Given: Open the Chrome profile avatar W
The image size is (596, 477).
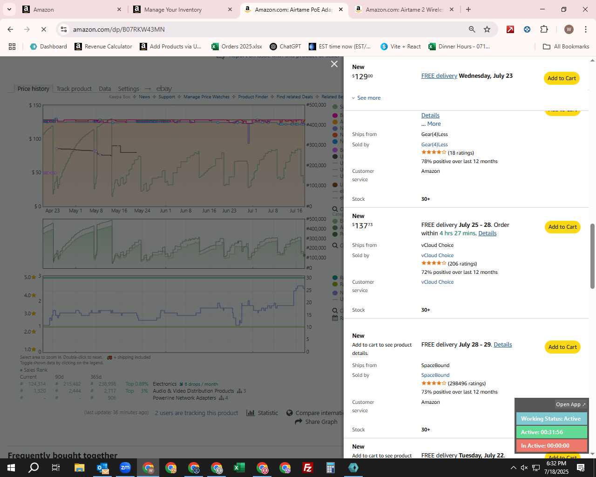Looking at the screenshot, I should tap(569, 29).
